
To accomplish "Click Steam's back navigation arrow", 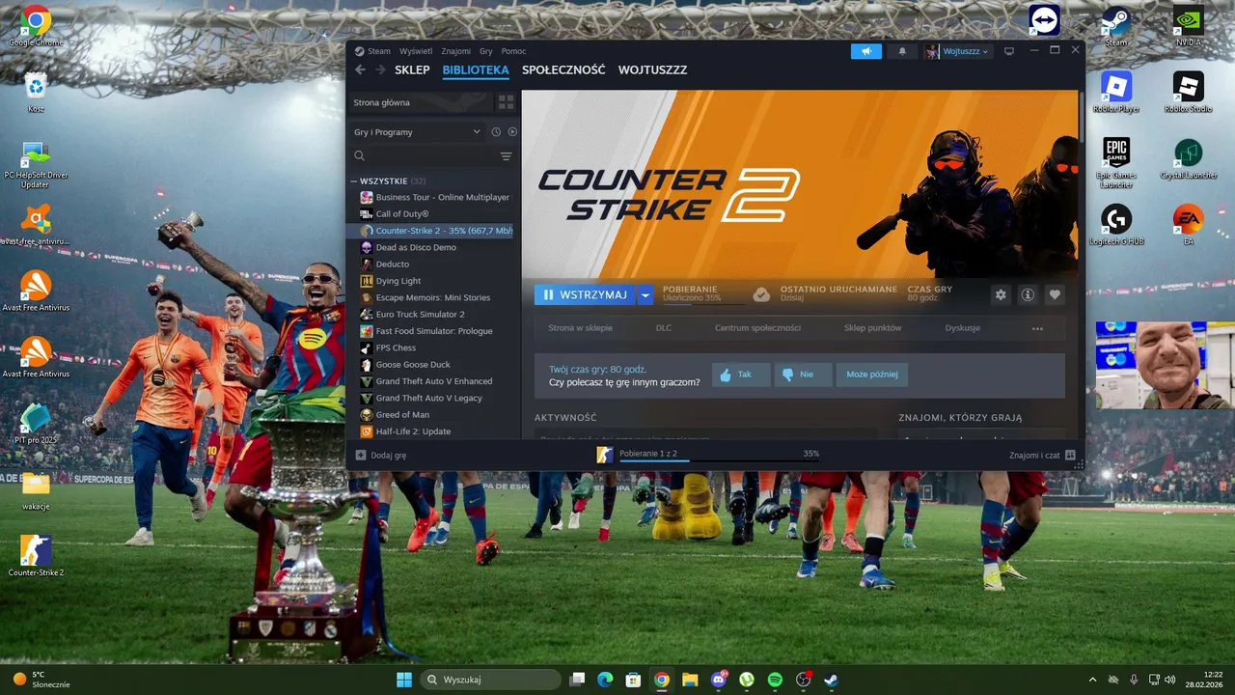I will click(x=360, y=69).
